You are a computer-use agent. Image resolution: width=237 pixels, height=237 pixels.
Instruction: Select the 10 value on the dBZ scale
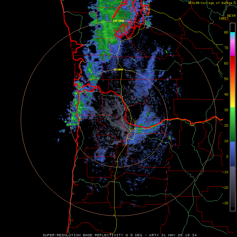pyautogui.click(x=226, y=141)
